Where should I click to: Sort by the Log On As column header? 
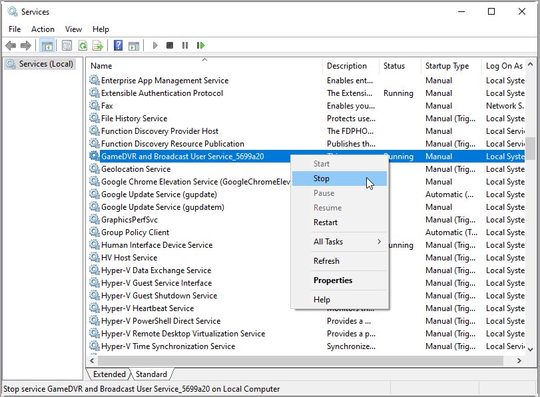click(503, 66)
